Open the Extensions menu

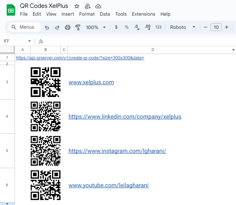[143, 14]
